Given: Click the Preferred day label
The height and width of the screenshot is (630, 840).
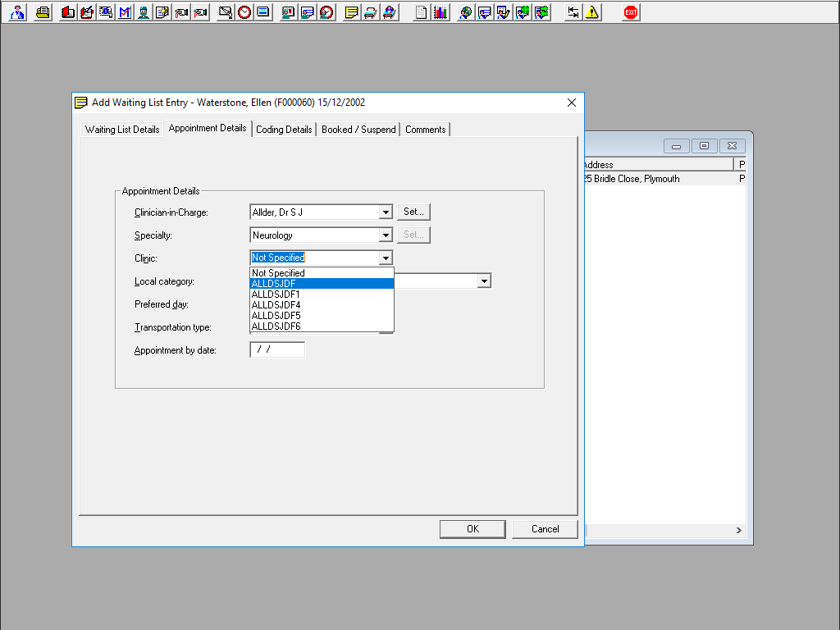Looking at the screenshot, I should 162,304.
